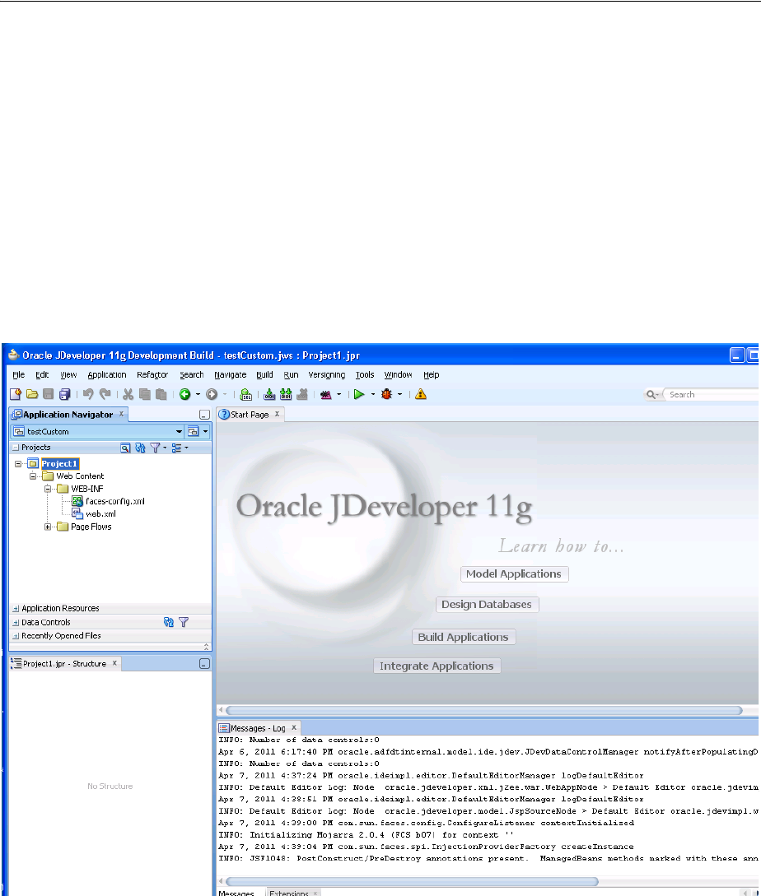Open dropdown arrow next to Back button
The image size is (761, 896).
tap(198, 394)
